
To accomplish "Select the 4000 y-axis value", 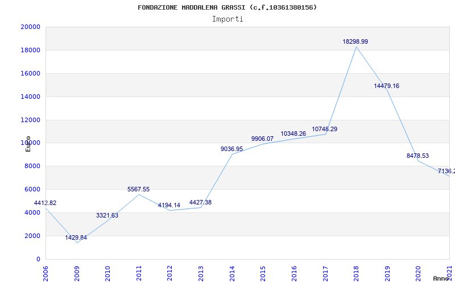I will click(x=32, y=212).
